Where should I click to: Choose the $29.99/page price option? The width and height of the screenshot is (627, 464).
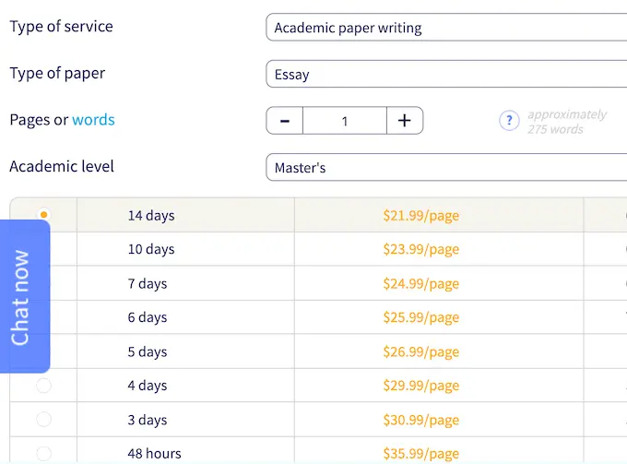[420, 386]
